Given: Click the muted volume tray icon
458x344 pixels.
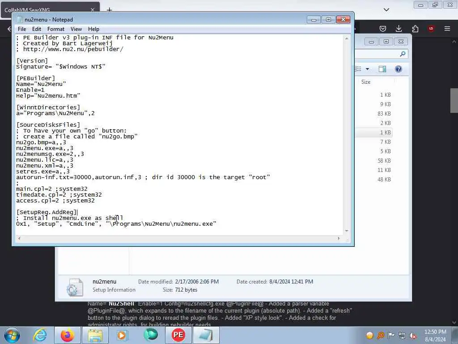Looking at the screenshot, I should pos(413,335).
